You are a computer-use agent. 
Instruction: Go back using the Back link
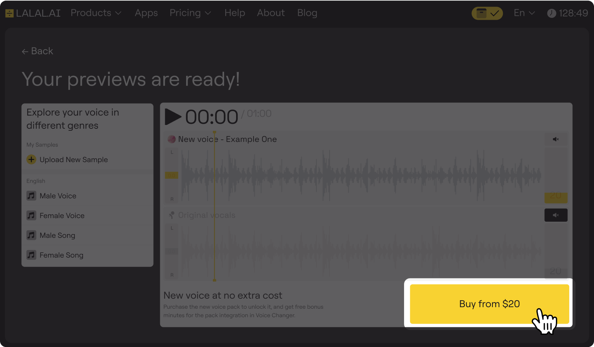click(37, 51)
